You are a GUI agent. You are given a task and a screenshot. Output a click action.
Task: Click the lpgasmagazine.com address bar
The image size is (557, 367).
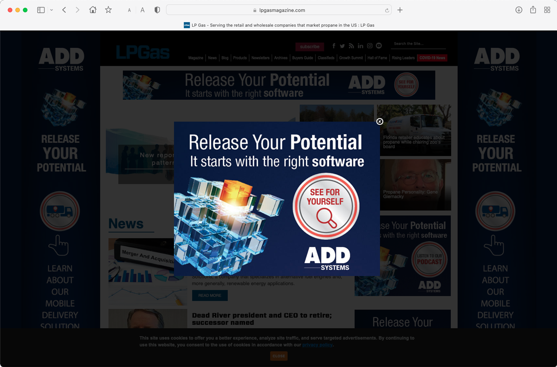tap(278, 10)
